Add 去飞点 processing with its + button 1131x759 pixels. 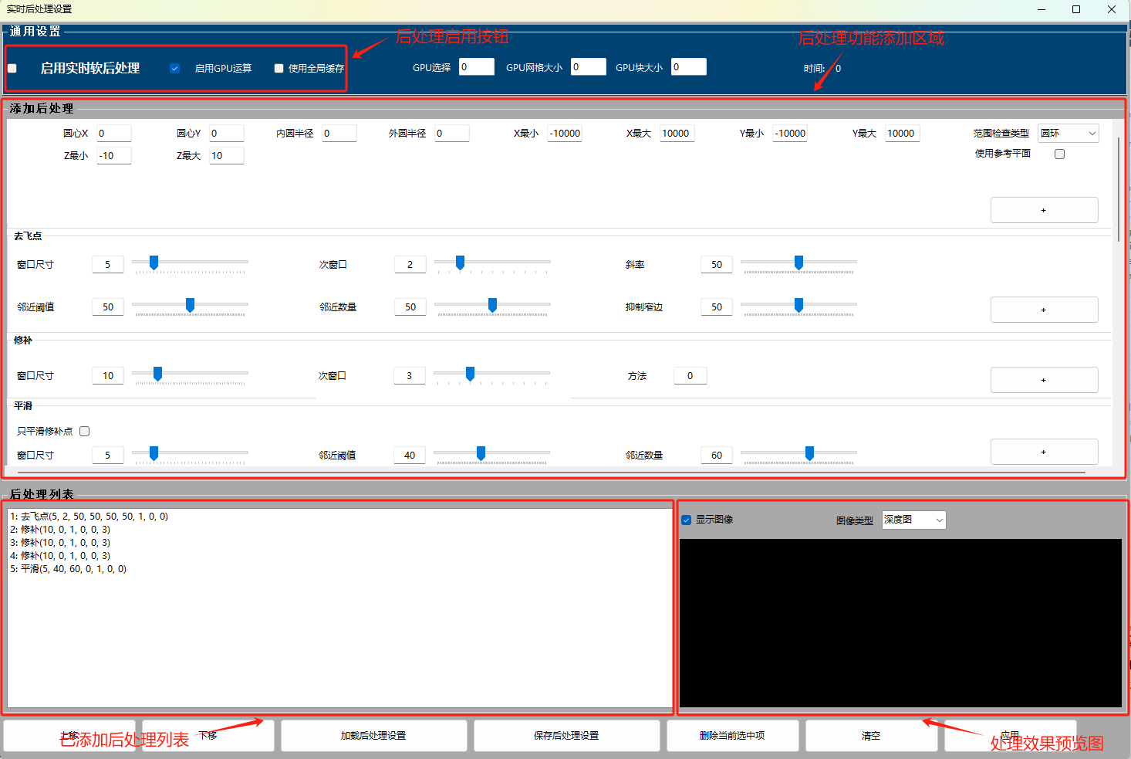1045,310
